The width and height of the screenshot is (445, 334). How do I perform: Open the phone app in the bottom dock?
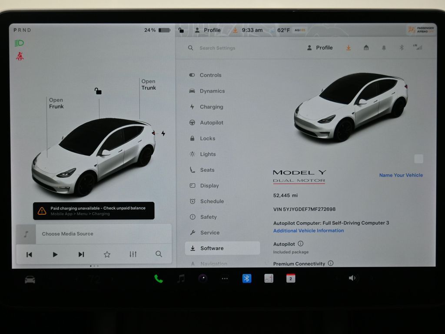point(159,279)
